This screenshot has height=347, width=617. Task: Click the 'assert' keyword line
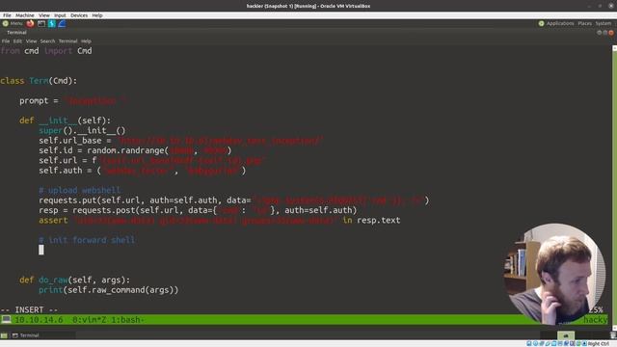click(x=219, y=221)
